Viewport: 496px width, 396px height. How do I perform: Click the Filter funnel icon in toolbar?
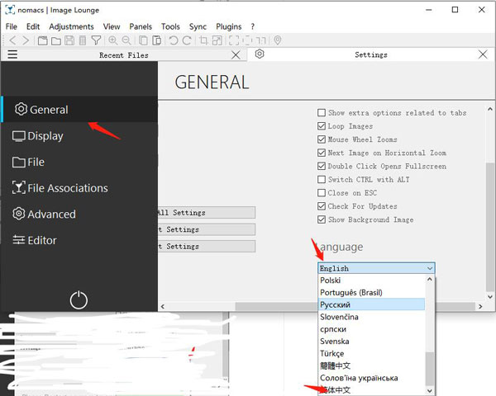(96, 40)
